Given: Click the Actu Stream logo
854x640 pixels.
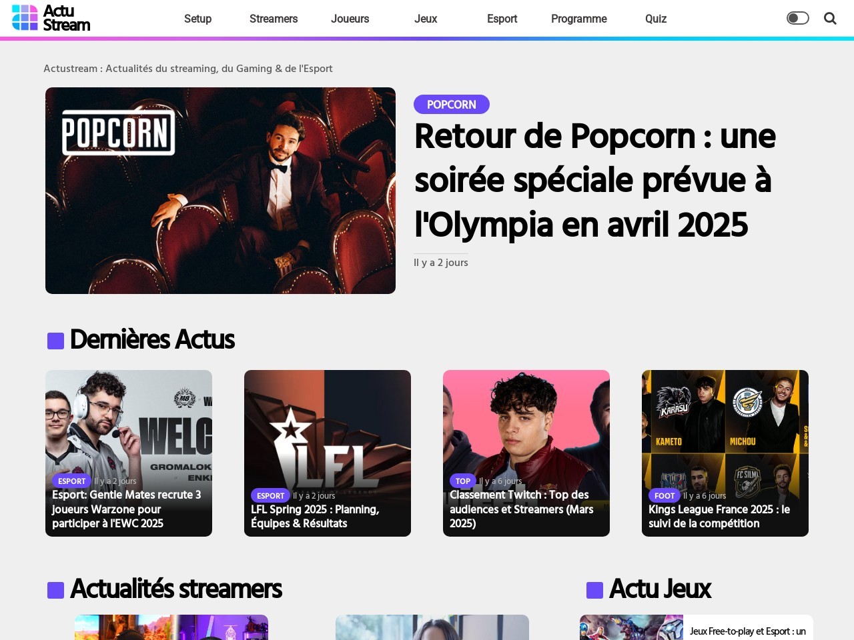Looking at the screenshot, I should pyautogui.click(x=51, y=18).
